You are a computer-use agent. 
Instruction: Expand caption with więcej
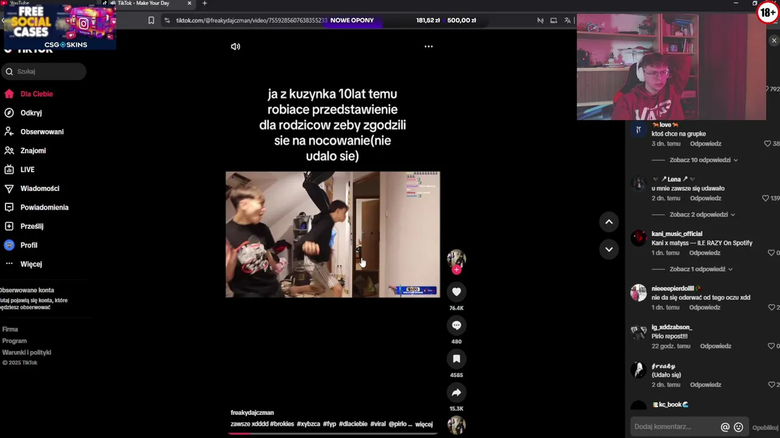424,424
